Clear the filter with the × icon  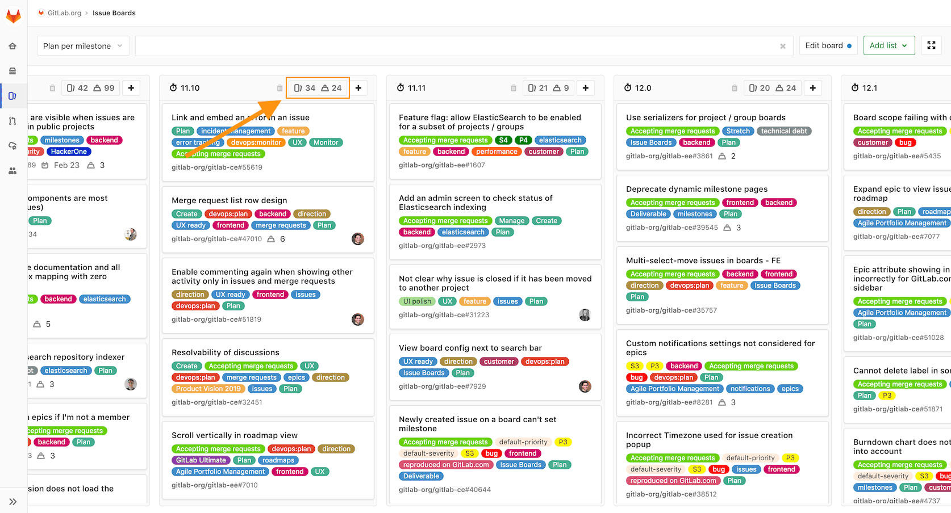tap(782, 46)
